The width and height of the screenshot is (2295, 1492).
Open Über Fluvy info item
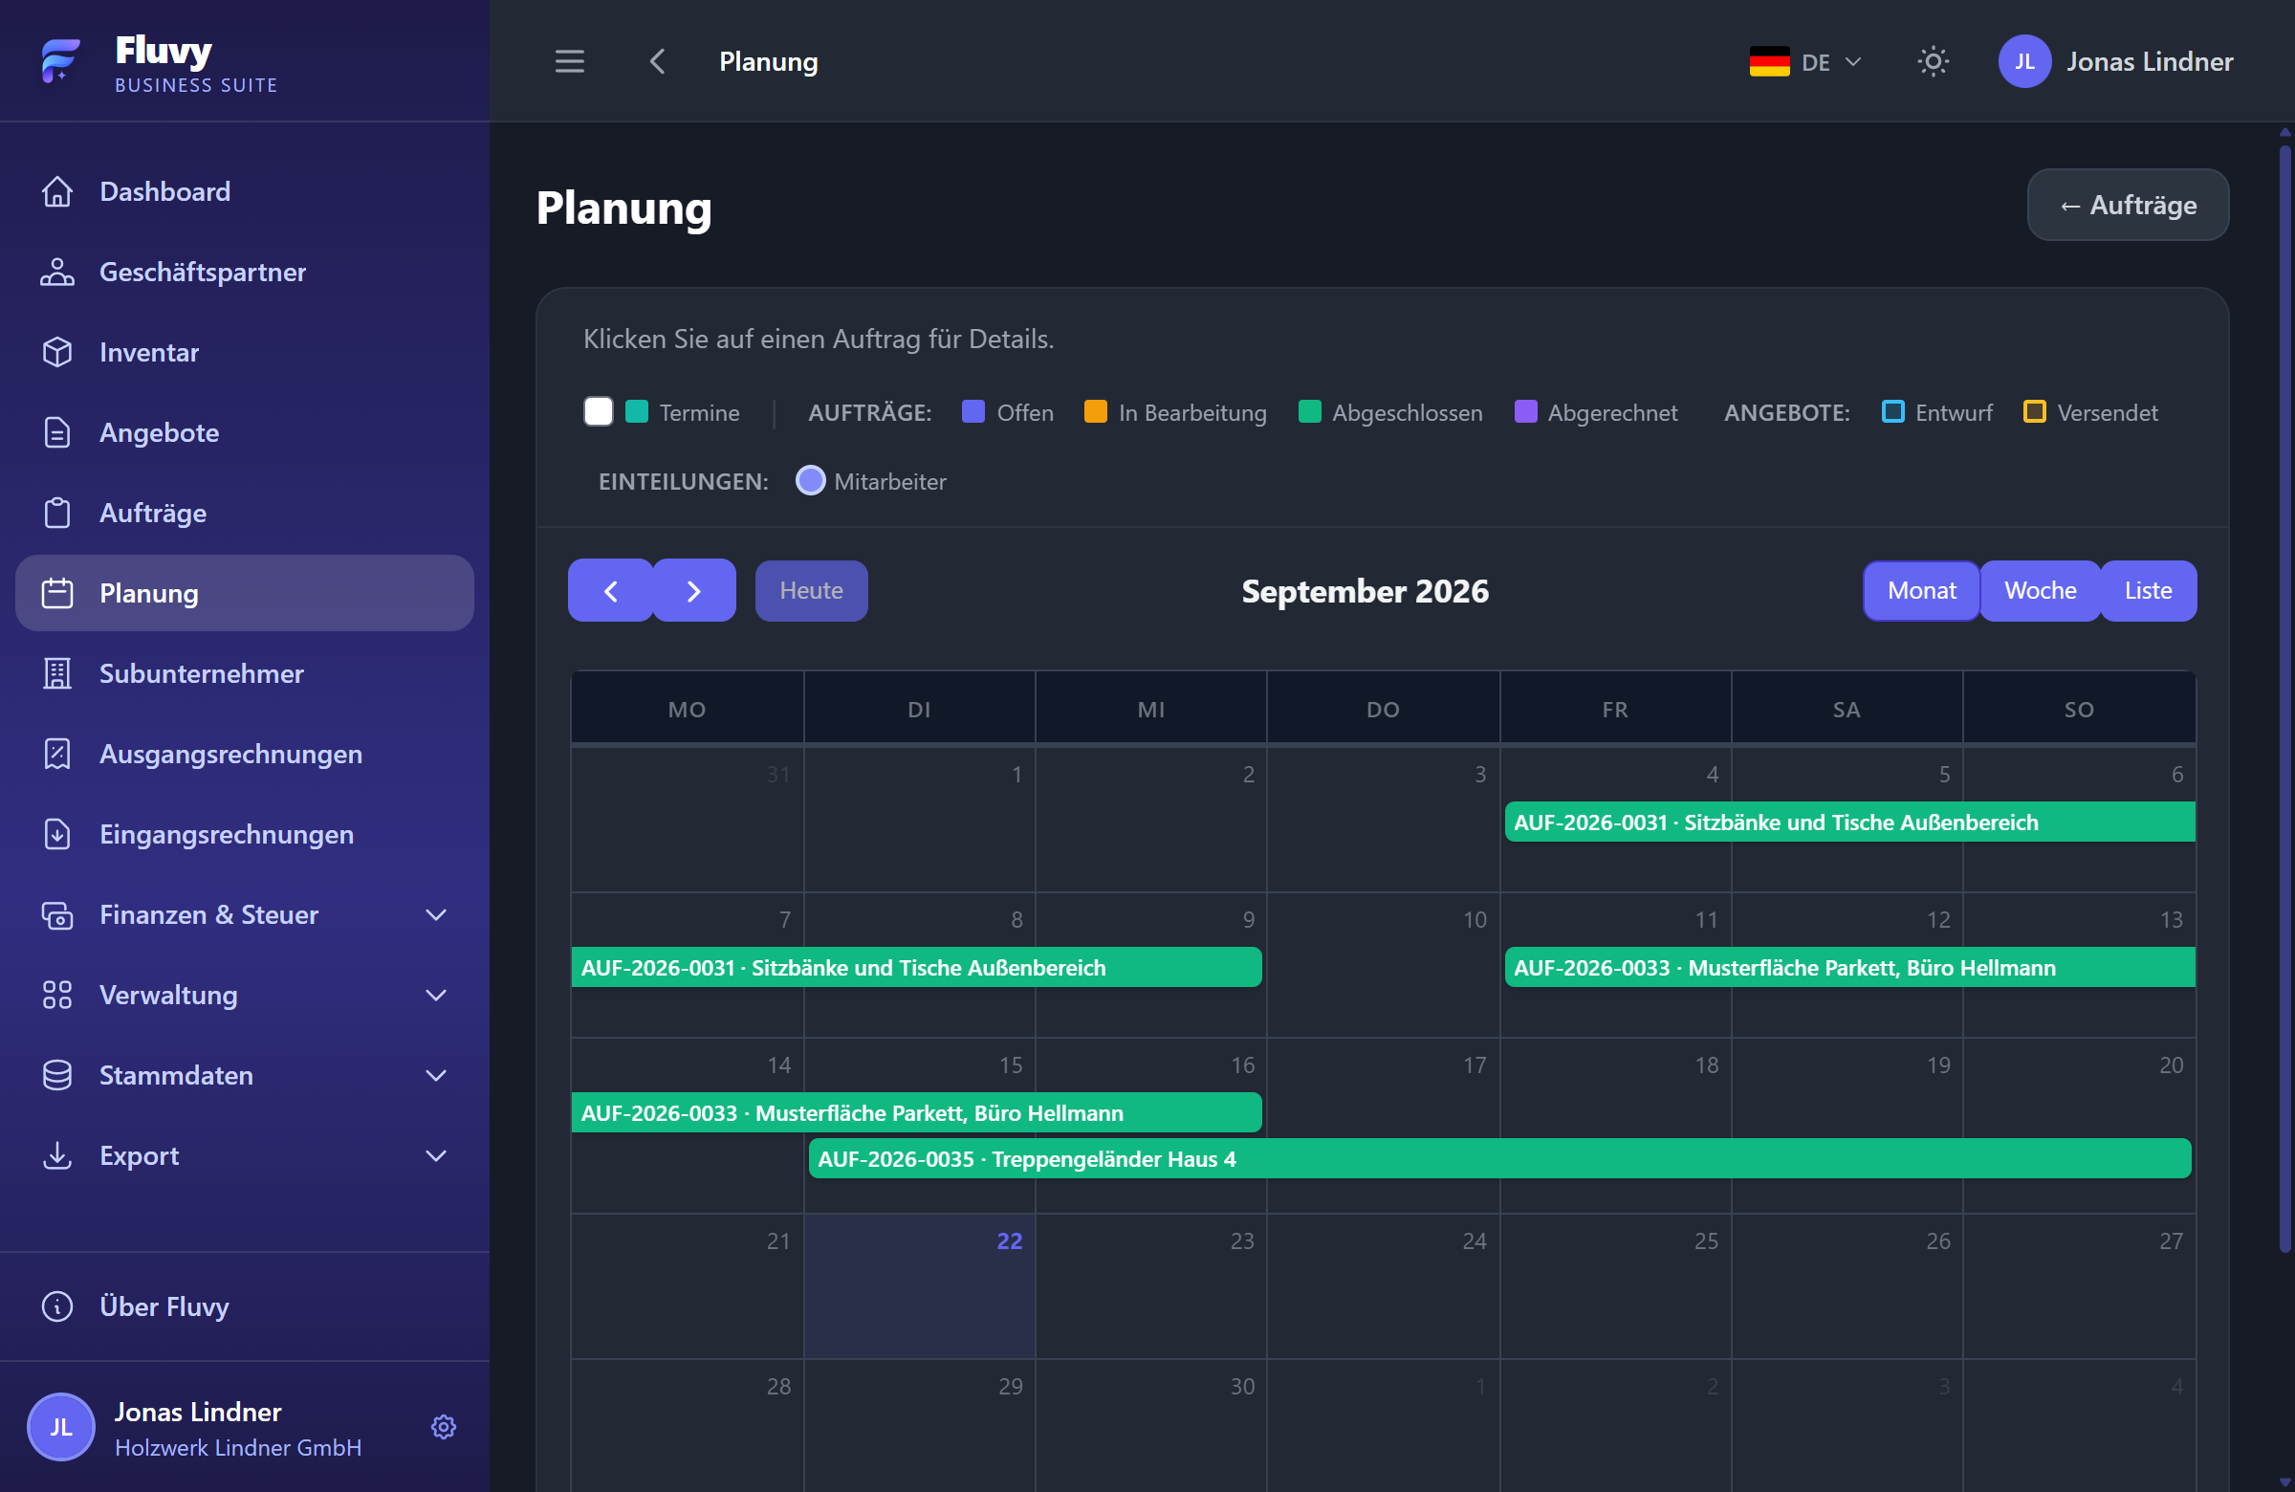(245, 1305)
